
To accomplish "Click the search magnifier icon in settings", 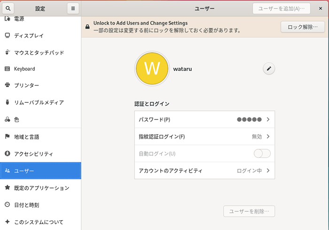I will tap(9, 8).
